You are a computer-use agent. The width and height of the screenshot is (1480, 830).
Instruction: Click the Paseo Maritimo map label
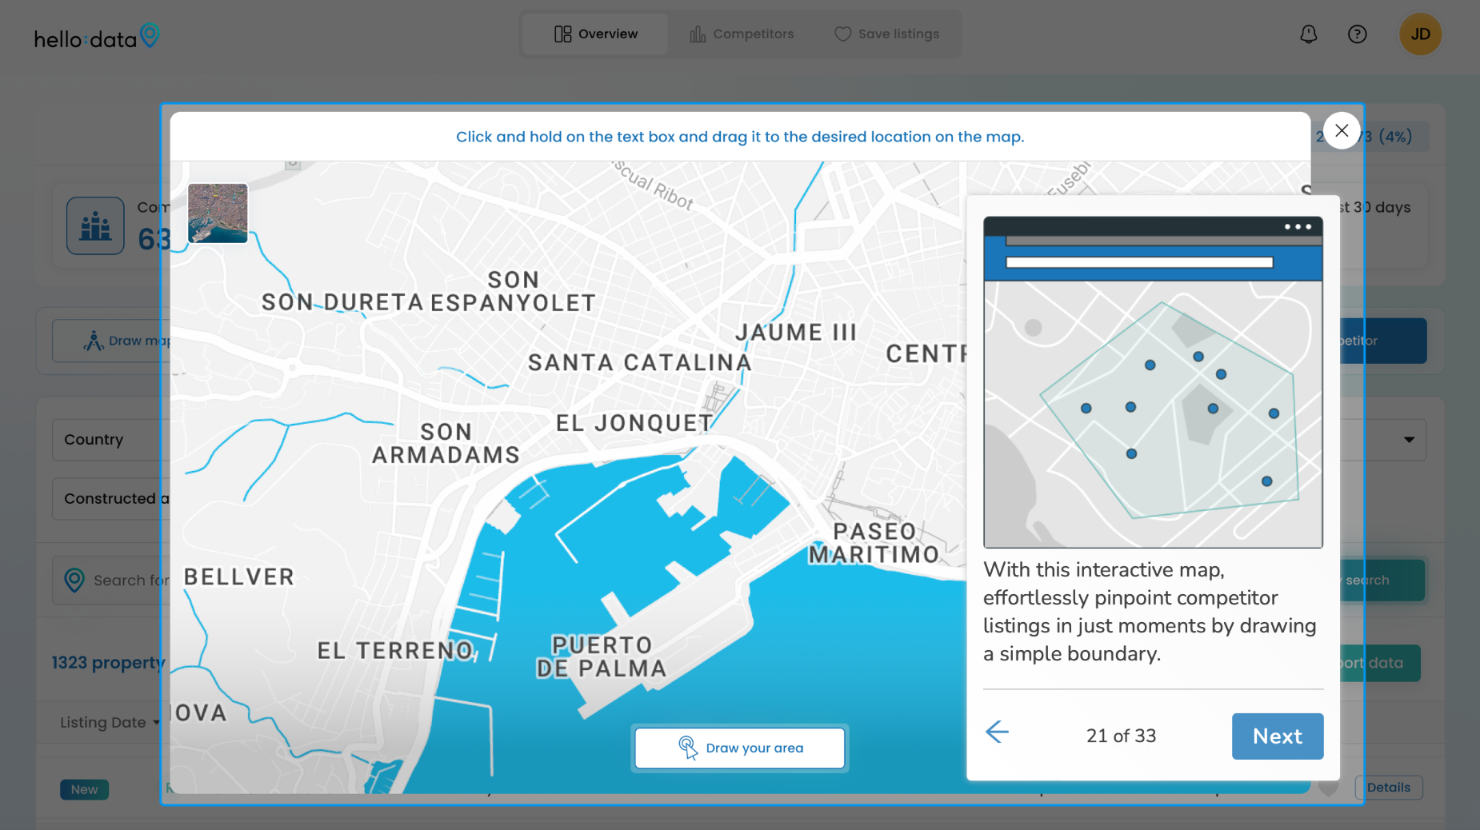pyautogui.click(x=874, y=543)
